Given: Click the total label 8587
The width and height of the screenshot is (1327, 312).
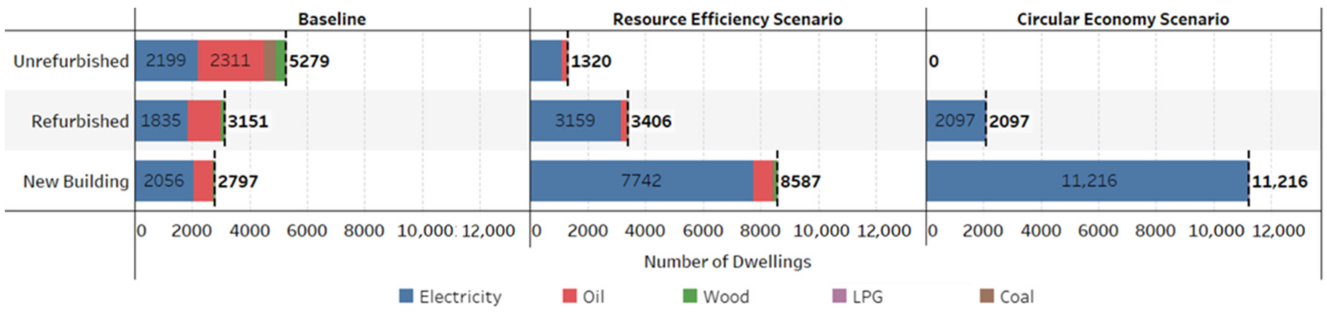Looking at the screenshot, I should click(x=800, y=182).
